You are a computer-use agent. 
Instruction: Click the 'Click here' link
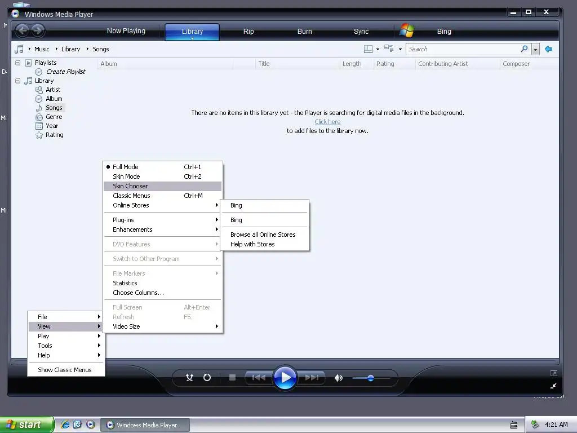(327, 122)
